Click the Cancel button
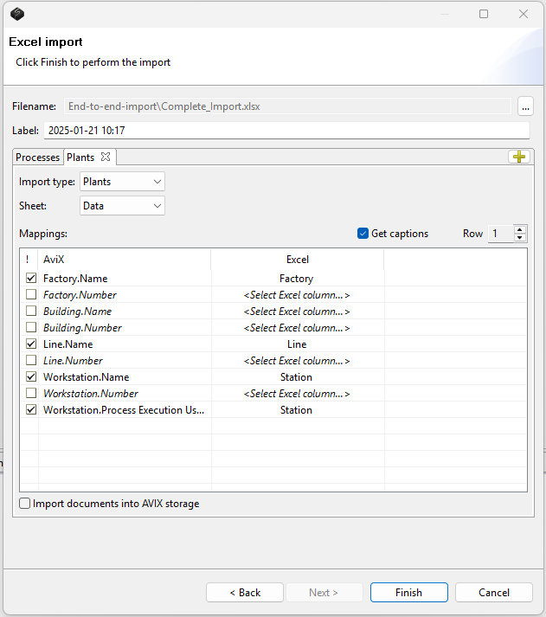This screenshot has width=546, height=617. point(494,593)
